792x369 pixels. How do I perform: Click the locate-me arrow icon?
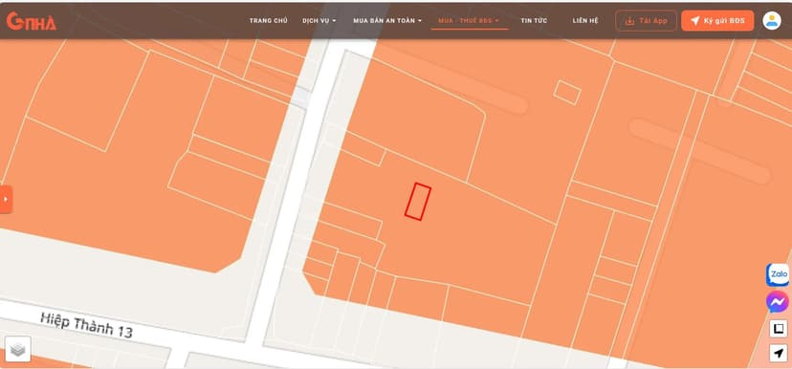pos(779,353)
